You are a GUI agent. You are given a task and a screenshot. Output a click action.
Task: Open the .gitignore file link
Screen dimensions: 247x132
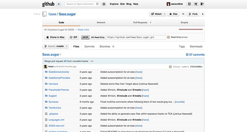[x=53, y=114]
